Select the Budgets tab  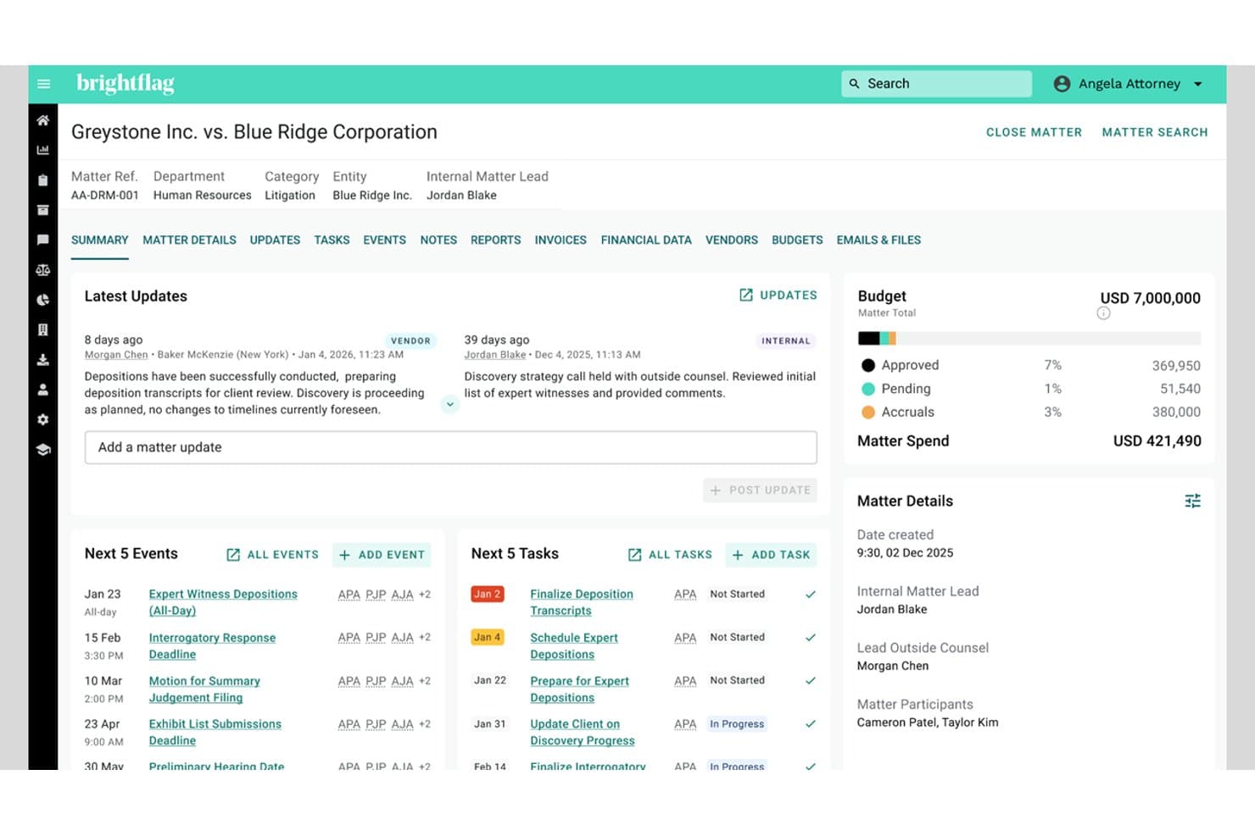coord(797,241)
